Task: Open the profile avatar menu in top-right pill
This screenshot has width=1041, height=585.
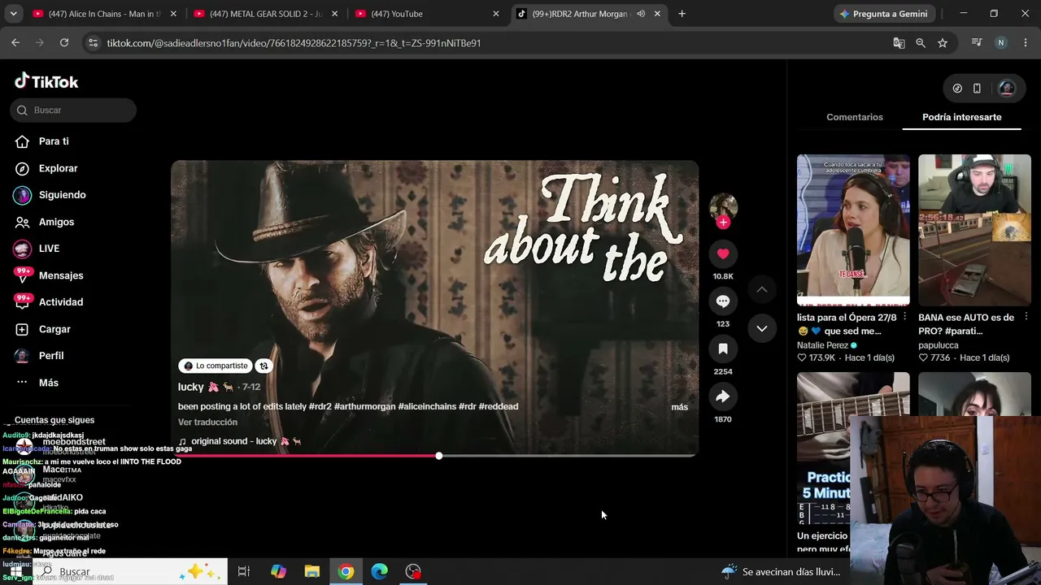Action: (x=1006, y=89)
